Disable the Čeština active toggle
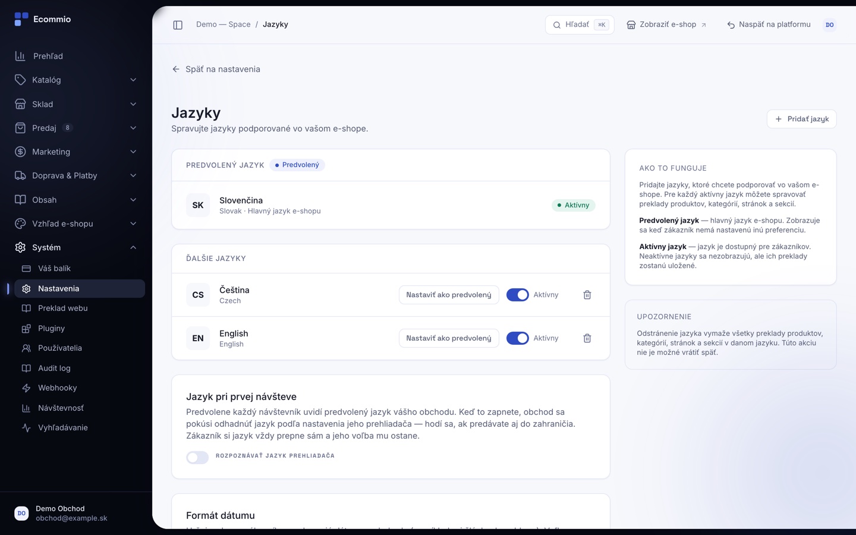 point(517,295)
